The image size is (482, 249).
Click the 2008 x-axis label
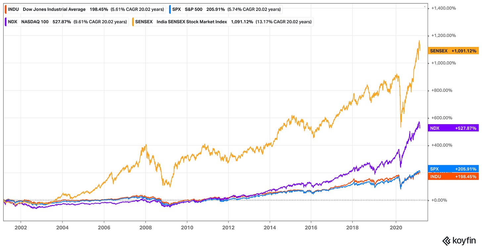pyautogui.click(x=145, y=227)
